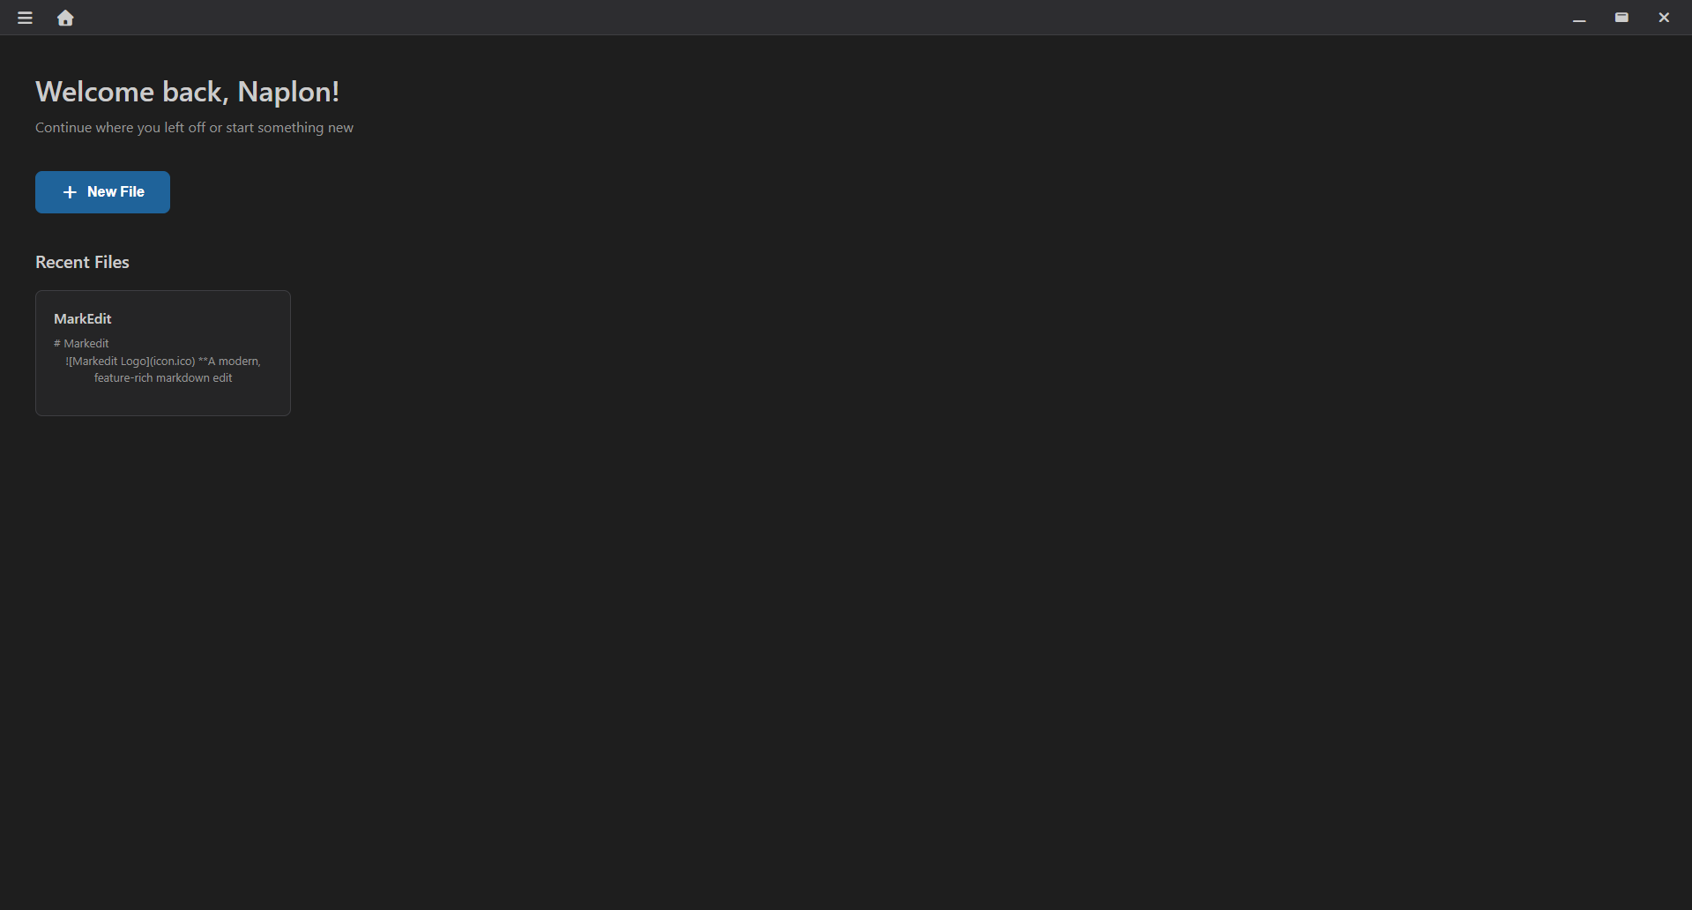The image size is (1692, 910).
Task: Click the 'New File' label text
Action: click(116, 192)
